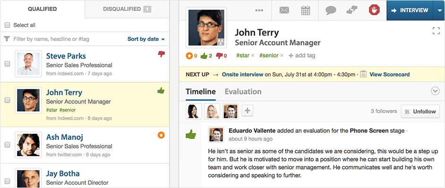445x188 pixels.
Task: Open Jay Botha's candidate profile
Action: click(x=63, y=173)
